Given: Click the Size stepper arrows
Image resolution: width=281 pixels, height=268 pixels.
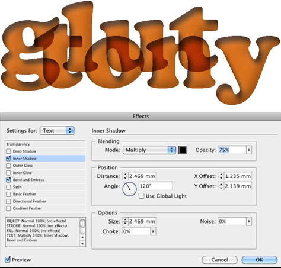Looking at the screenshot, I should (125, 221).
